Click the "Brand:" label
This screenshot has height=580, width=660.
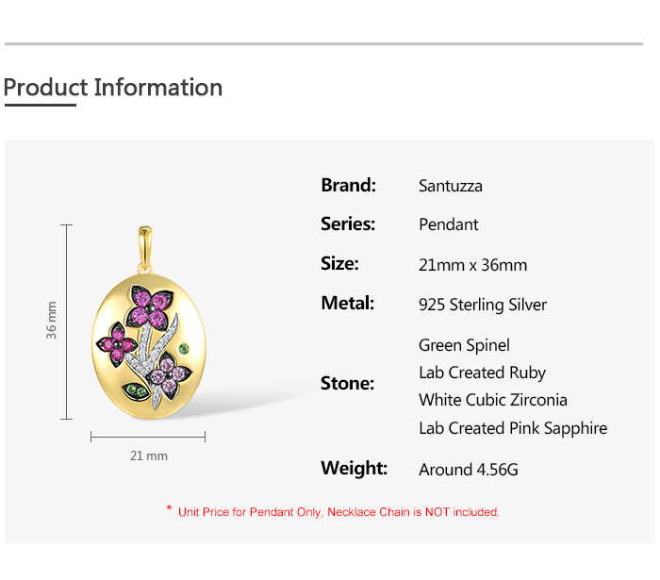pos(348,185)
